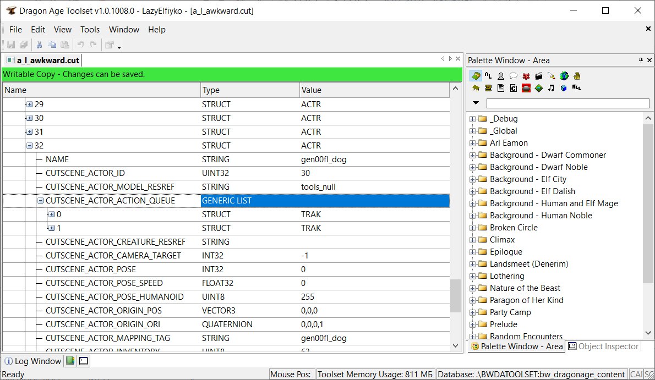Select the Item sword palette icon
This screenshot has width=655, height=380.
[x=552, y=75]
